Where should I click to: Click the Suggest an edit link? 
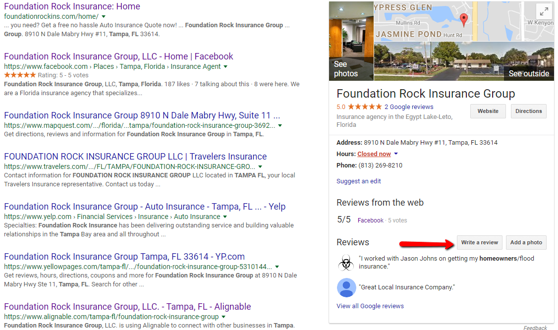358,181
